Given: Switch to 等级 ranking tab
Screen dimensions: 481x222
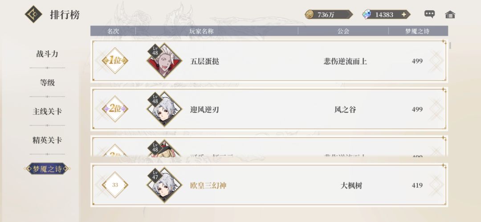Looking at the screenshot, I should tap(47, 82).
